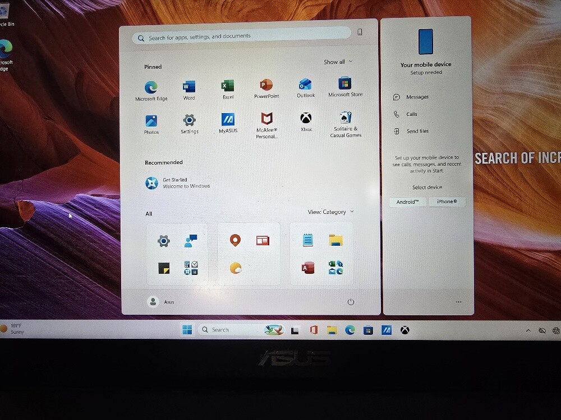561x420 pixels.
Task: Click the Windows Start button on taskbar
Action: 187,330
